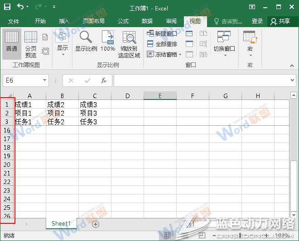
Task: Open the 显示比例 zoom magnifier dialog
Action: pos(86,43)
